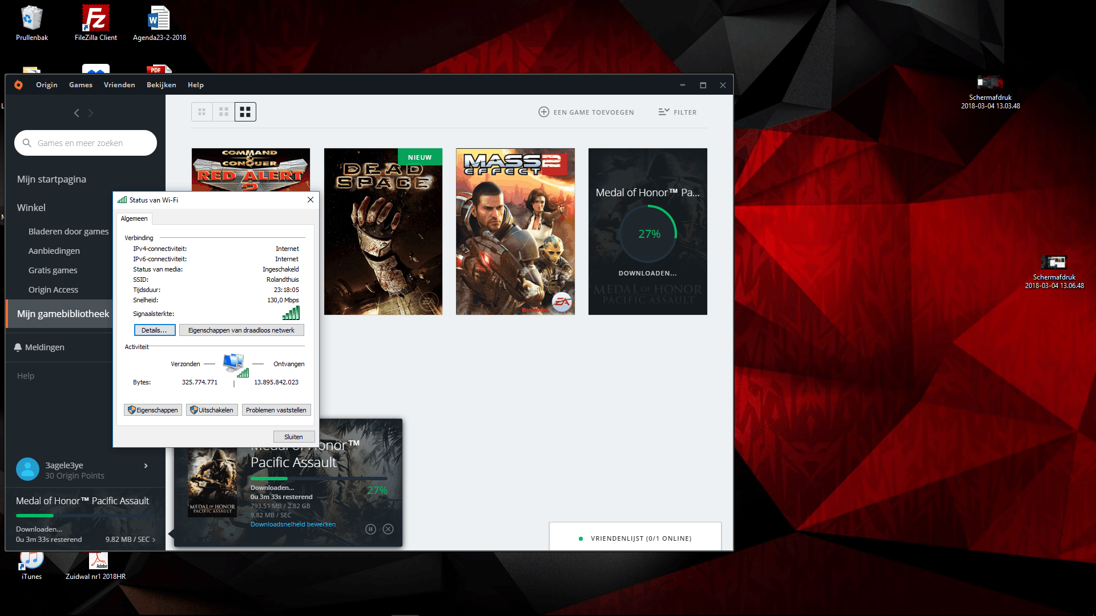This screenshot has width=1096, height=616.
Task: Expand the download queue arrow
Action: (x=154, y=540)
